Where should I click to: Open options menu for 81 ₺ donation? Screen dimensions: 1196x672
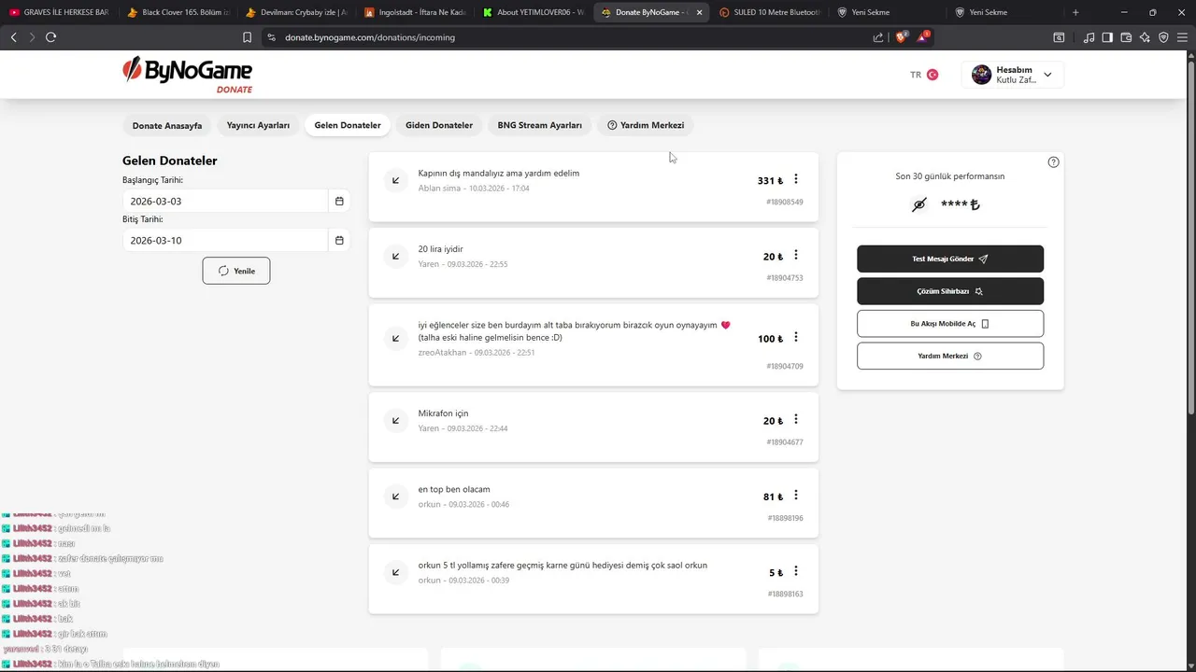796,496
